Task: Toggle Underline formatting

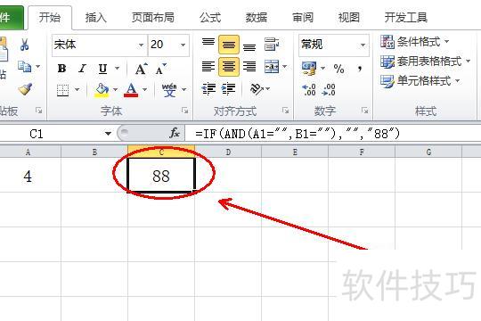Action: (x=102, y=68)
